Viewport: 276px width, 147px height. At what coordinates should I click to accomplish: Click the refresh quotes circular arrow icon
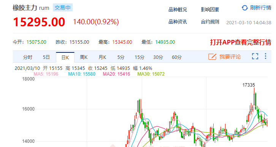[x=245, y=8]
